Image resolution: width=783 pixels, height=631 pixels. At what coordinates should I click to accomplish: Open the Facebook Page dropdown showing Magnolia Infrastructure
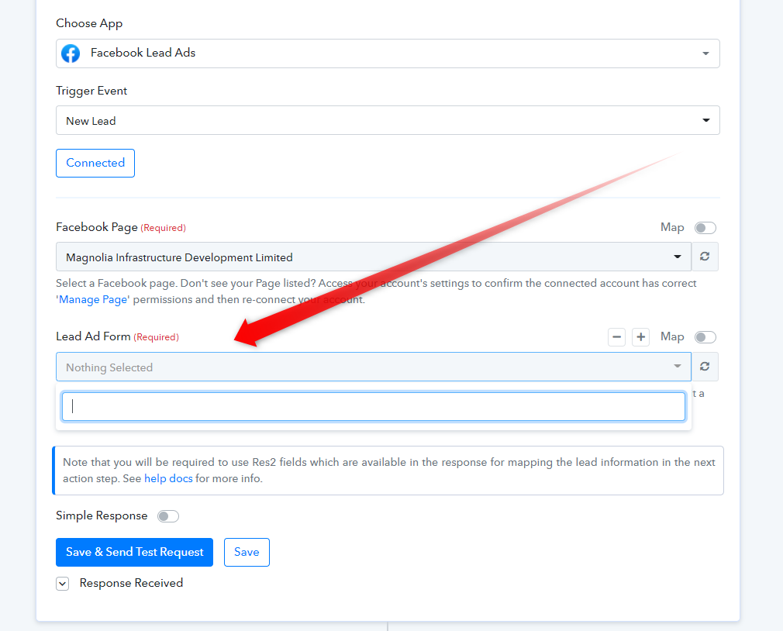374,257
